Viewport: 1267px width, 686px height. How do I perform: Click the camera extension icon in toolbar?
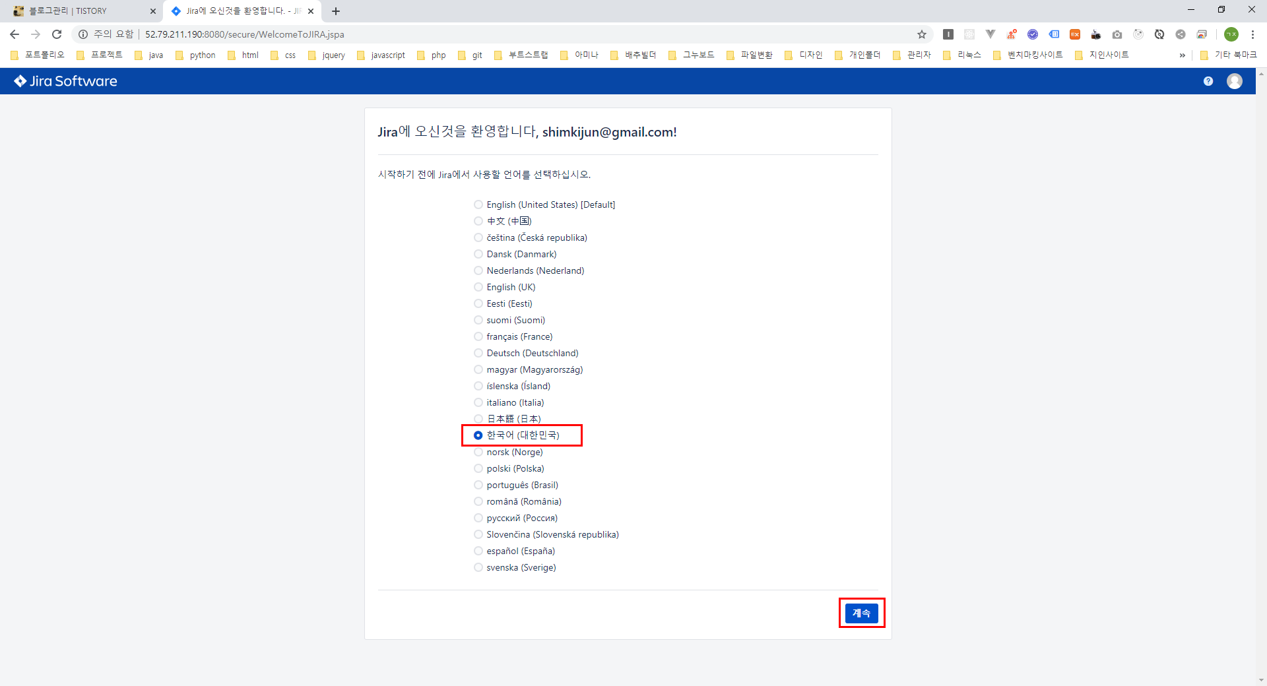pyautogui.click(x=1117, y=34)
